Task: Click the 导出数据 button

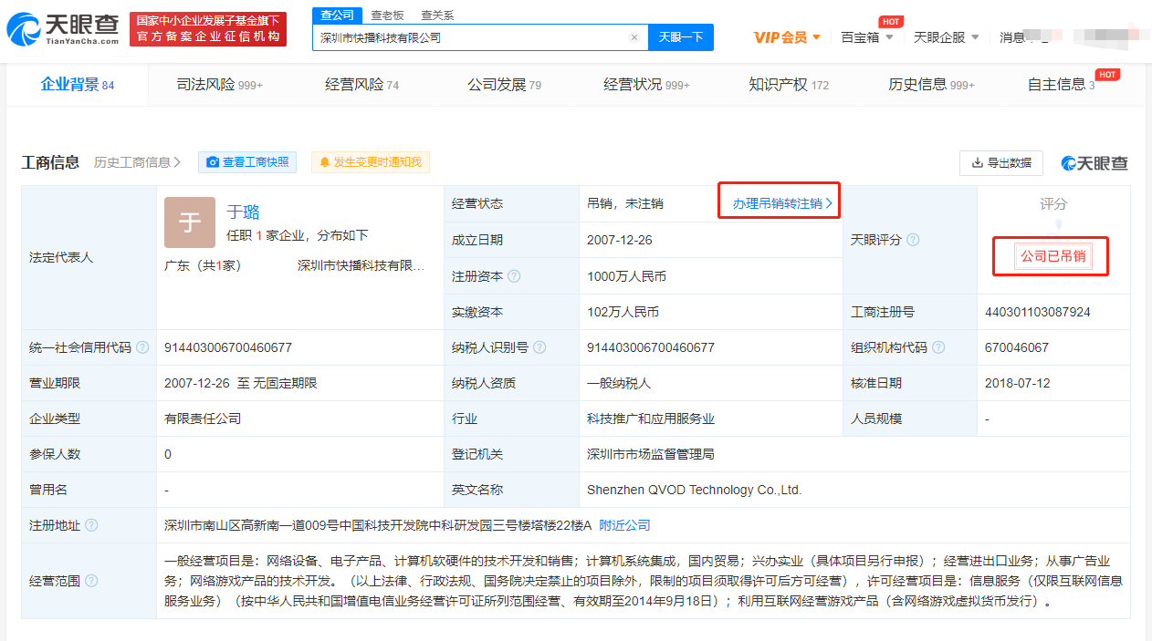Action: point(1000,162)
